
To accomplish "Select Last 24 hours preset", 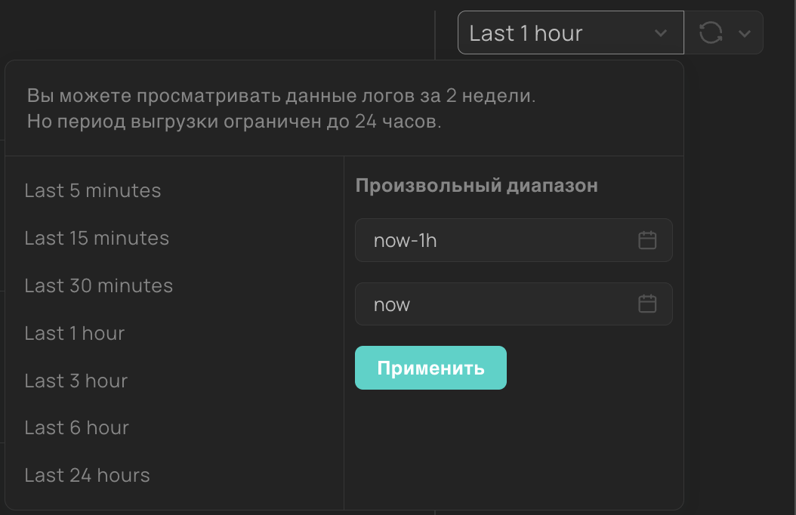I will click(x=87, y=475).
